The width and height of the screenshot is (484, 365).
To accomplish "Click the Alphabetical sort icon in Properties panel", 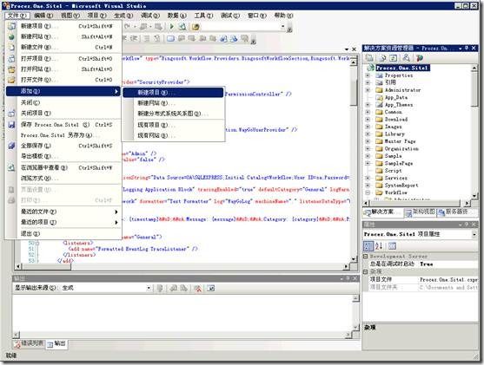I will [x=379, y=246].
